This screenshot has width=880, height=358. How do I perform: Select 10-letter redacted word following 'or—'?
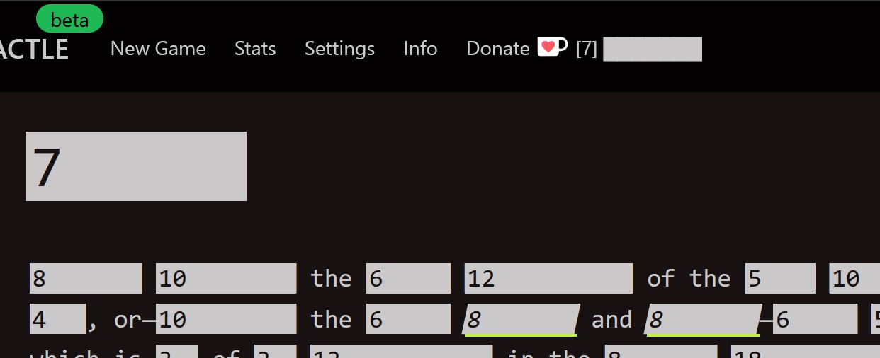pyautogui.click(x=225, y=319)
